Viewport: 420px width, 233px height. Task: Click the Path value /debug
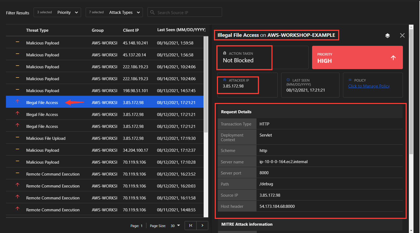click(x=266, y=184)
